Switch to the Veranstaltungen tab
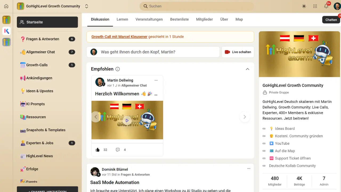Screen dimensions: 341x192 pyautogui.click(x=149, y=19)
